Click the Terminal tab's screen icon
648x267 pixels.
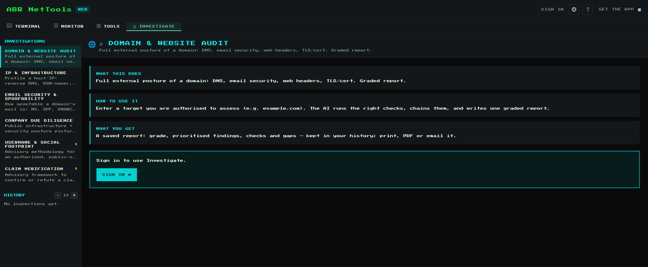9,26
